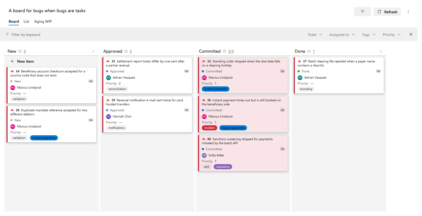Image resolution: width=422 pixels, height=216 pixels.
Task: Click Marcus Lindqvist's avatar on item 36
Action: pos(204,116)
